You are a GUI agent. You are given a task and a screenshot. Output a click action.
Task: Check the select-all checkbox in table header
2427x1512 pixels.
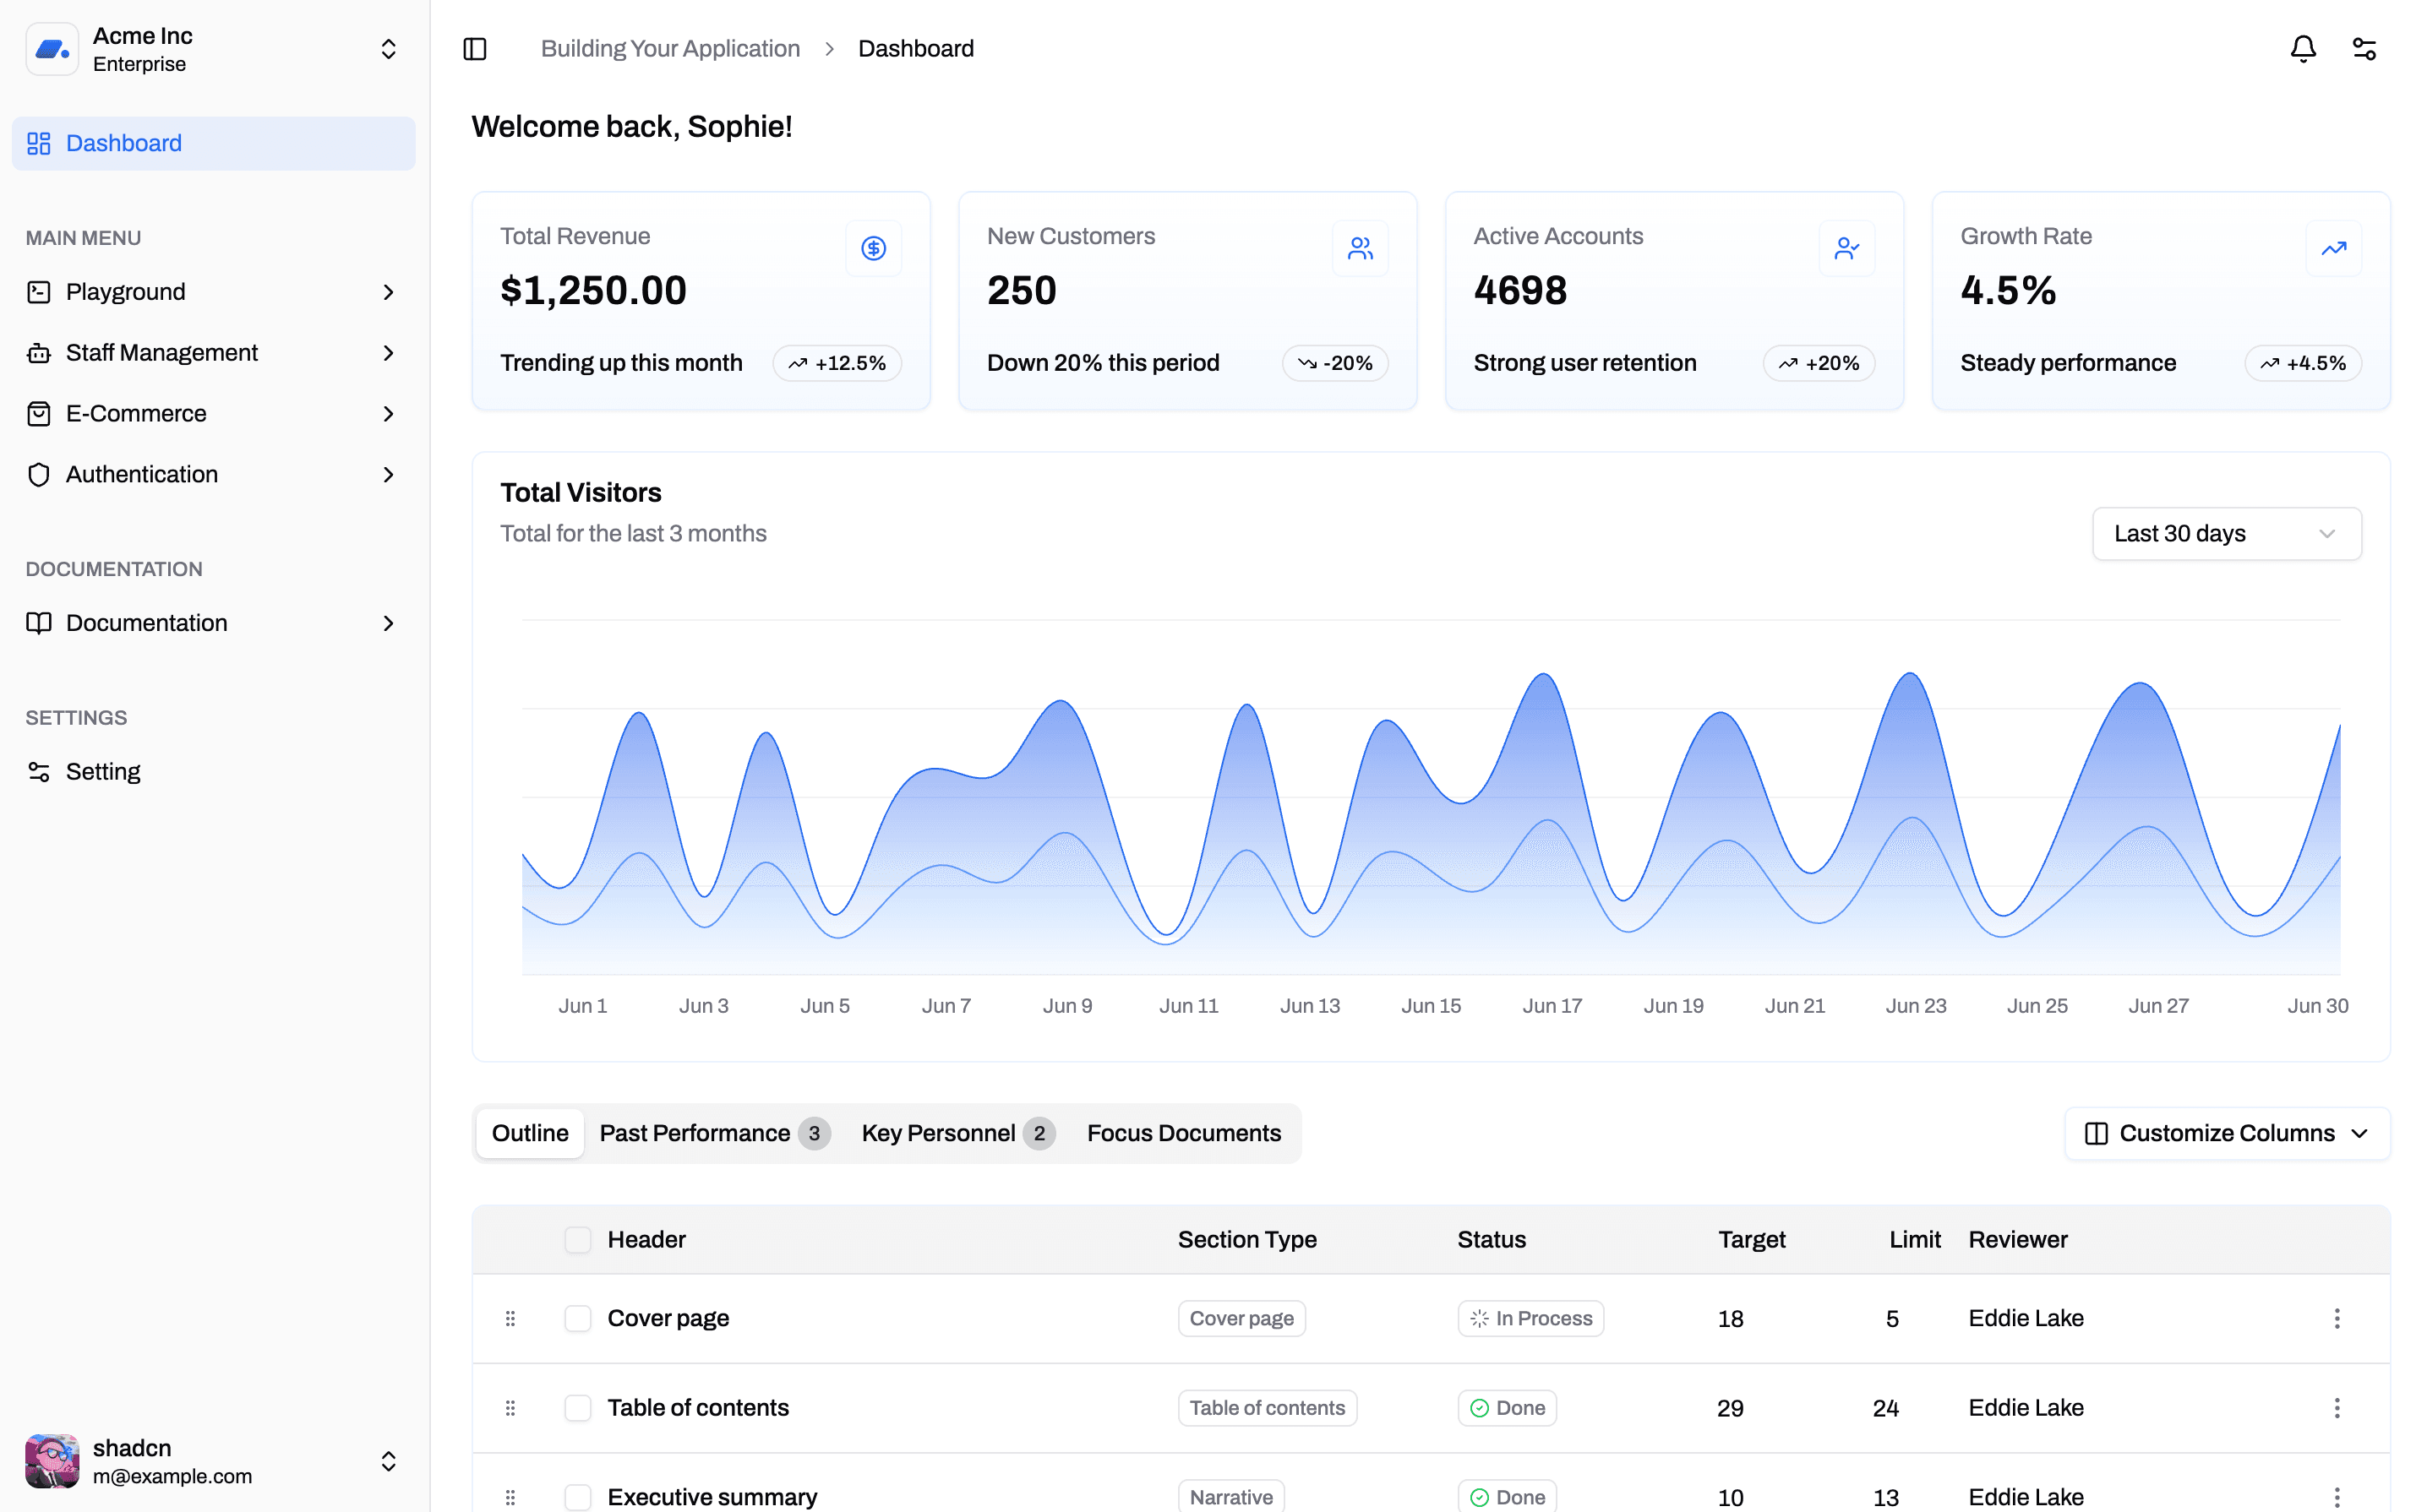(x=577, y=1240)
